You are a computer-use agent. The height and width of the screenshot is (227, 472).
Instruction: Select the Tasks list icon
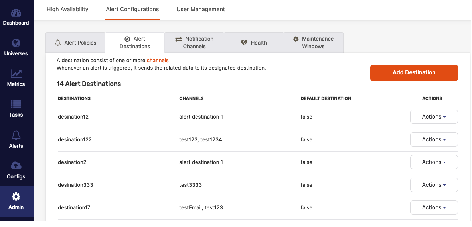(16, 104)
